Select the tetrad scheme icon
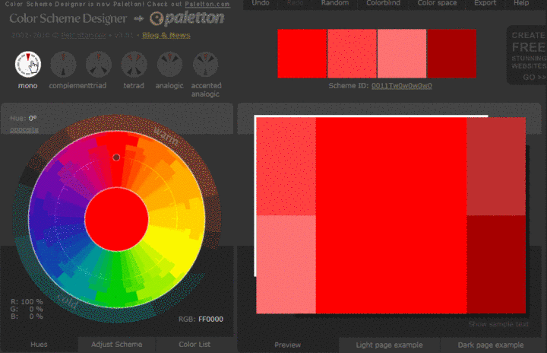Image resolution: width=547 pixels, height=353 pixels. click(134, 65)
